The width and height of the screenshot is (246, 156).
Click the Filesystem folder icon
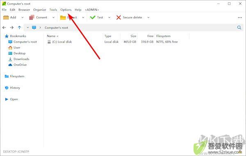pos(7,76)
